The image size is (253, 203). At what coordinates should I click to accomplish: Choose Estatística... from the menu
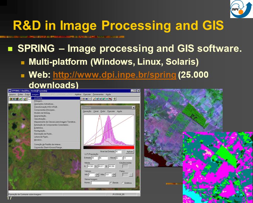56,128
